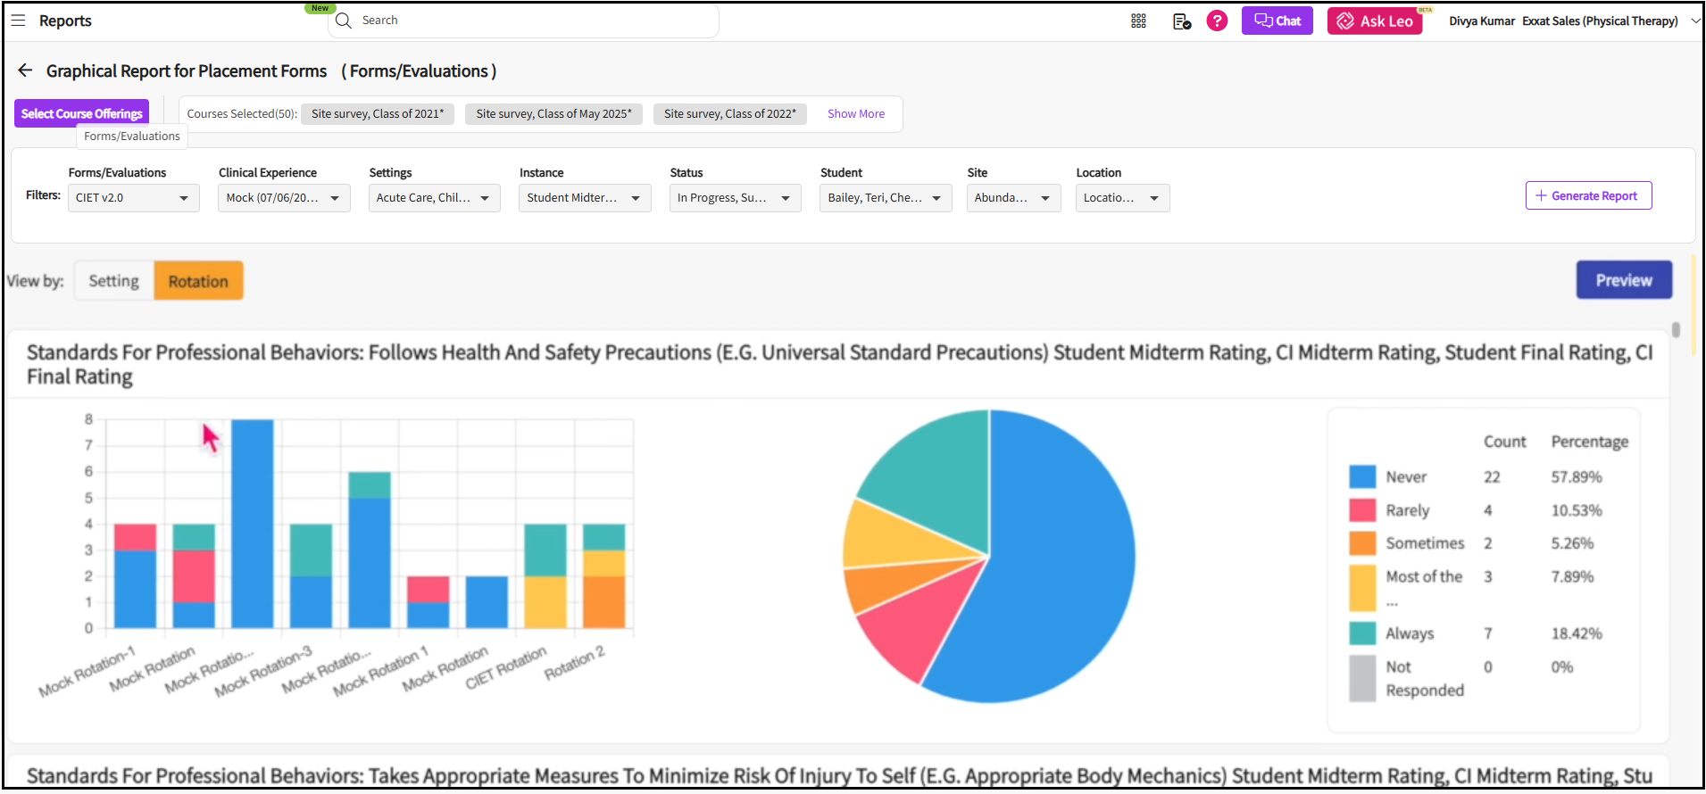This screenshot has height=794, width=1706.
Task: Expand the user account menu chevron
Action: coord(1694,21)
